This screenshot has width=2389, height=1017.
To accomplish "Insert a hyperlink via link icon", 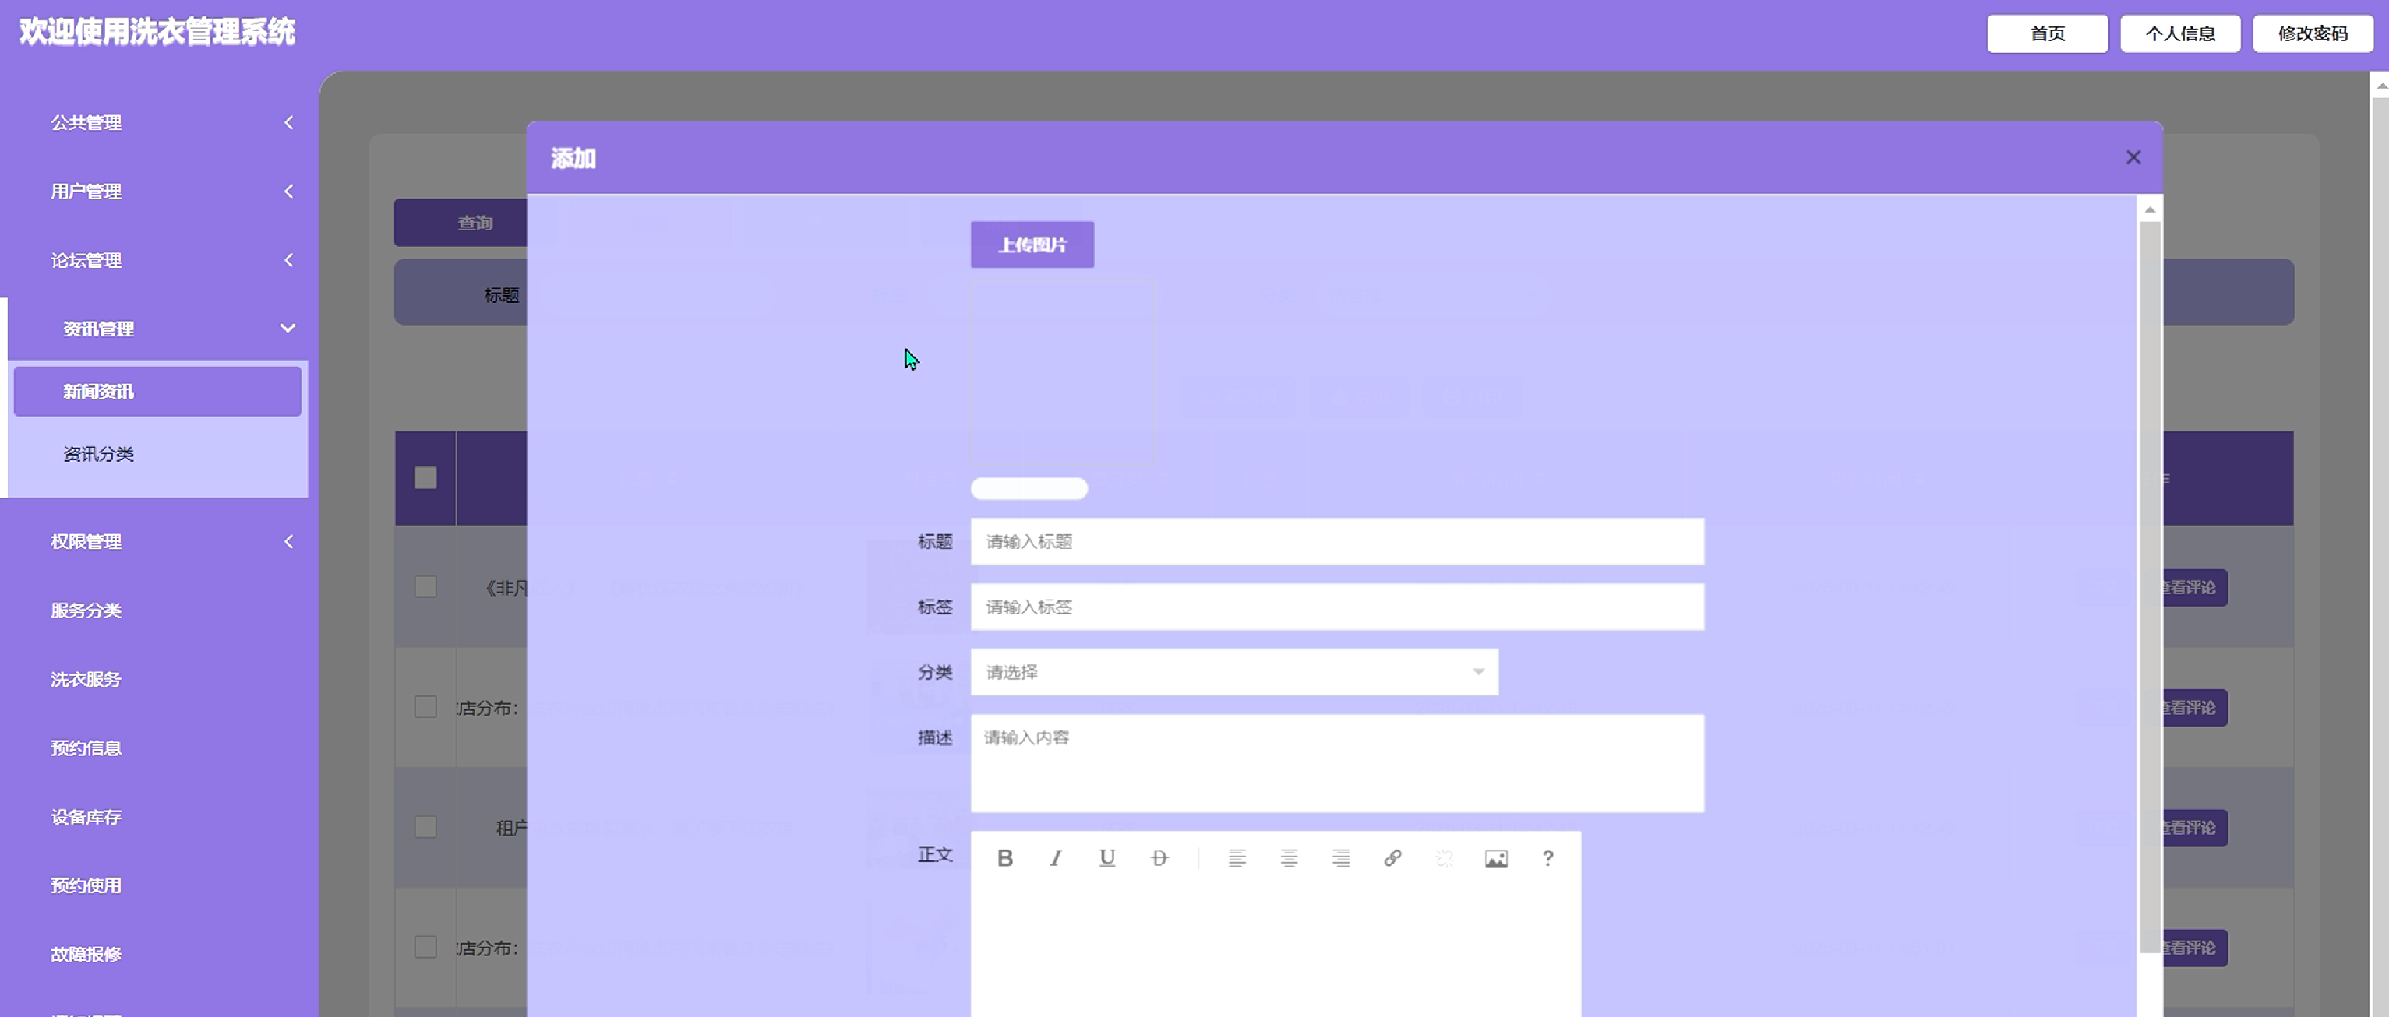I will (1392, 858).
